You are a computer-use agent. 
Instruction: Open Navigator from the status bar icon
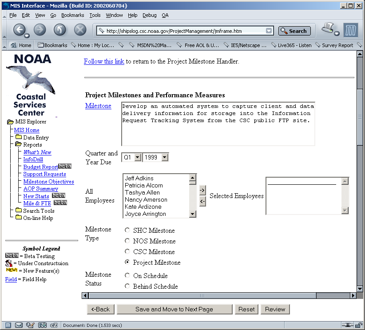click(8, 325)
